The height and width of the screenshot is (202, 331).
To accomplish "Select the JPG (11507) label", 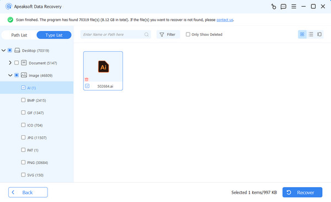I will 37,138.
